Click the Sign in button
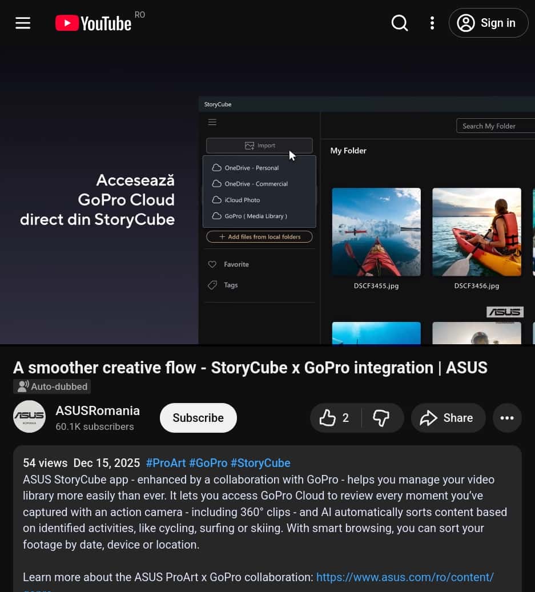Screen dimensions: 535x592 [x=488, y=23]
